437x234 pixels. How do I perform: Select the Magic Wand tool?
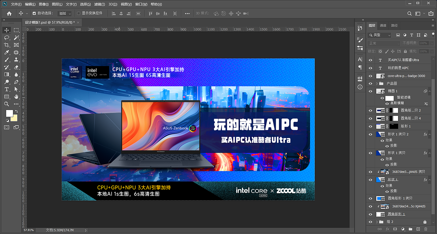click(16, 38)
